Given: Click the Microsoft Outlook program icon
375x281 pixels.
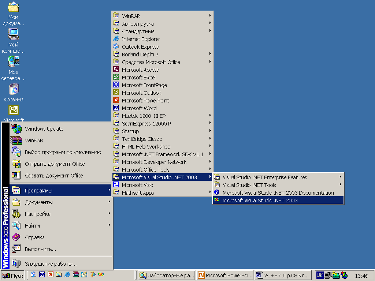Looking at the screenshot, I should point(116,93).
